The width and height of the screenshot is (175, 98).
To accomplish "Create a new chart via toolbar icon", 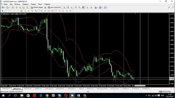I will click(x=2, y=7).
